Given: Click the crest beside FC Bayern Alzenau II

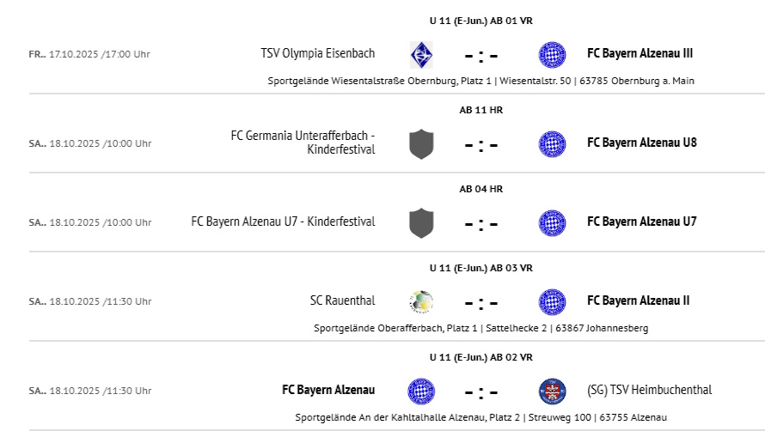Looking at the screenshot, I should (552, 301).
